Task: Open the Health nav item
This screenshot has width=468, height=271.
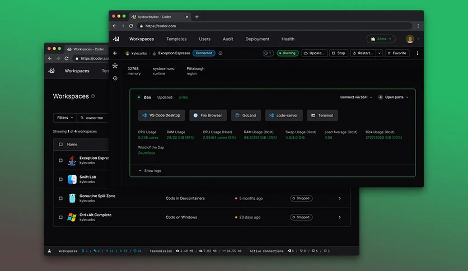Action: coord(288,39)
